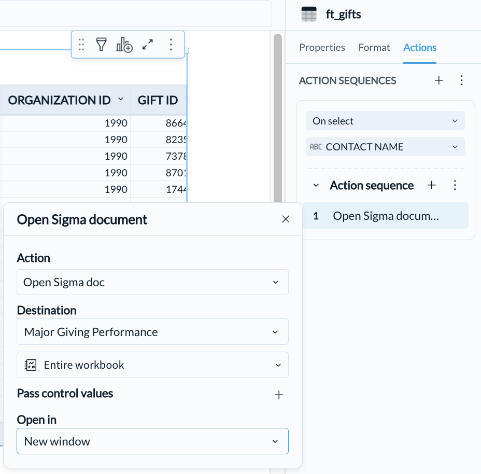Open the On select trigger dropdown
Viewport: 481px width, 474px height.
coord(385,121)
